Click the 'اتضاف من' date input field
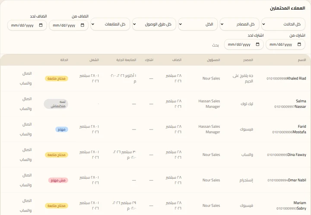This screenshot has width=311, height=215. click(x=69, y=25)
